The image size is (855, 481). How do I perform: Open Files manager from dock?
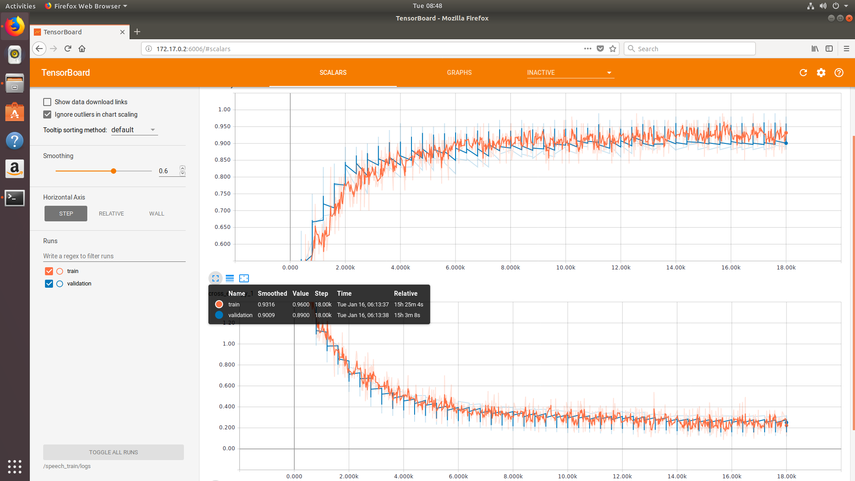pyautogui.click(x=15, y=83)
